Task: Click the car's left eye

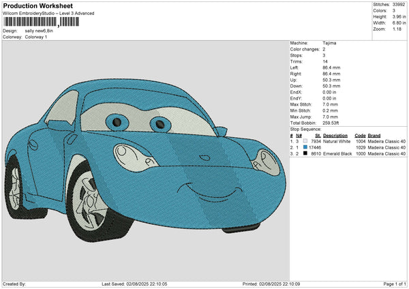Action: [x=117, y=122]
